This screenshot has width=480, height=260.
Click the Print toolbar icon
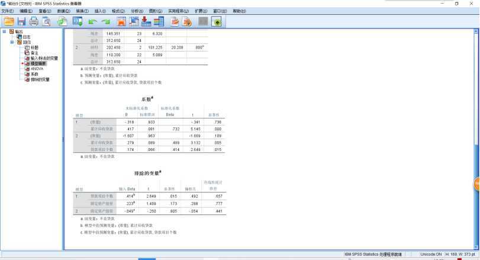(34, 21)
